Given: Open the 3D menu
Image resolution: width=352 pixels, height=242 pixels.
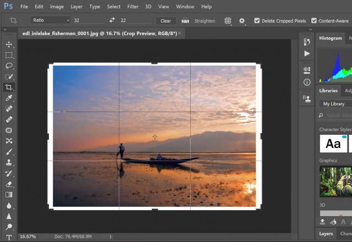Looking at the screenshot, I should tap(148, 7).
